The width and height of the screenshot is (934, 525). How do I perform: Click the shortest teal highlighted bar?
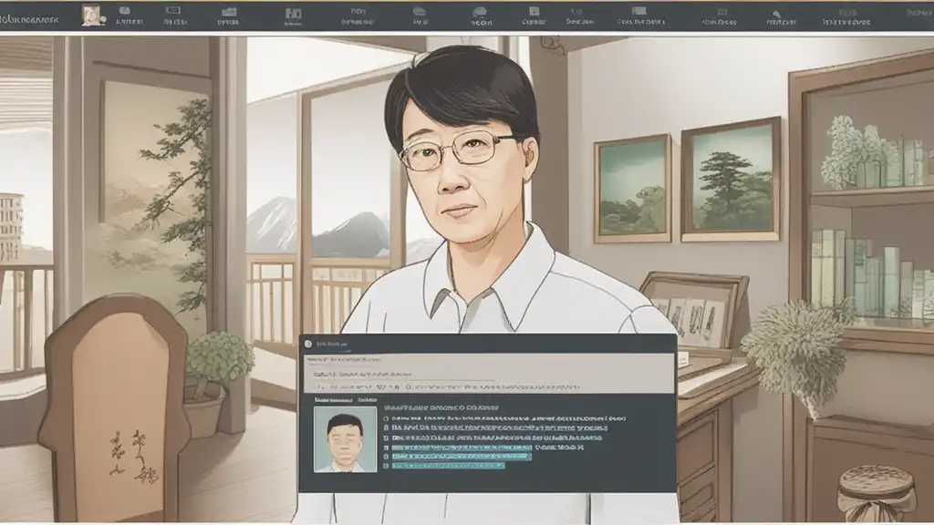(448, 466)
